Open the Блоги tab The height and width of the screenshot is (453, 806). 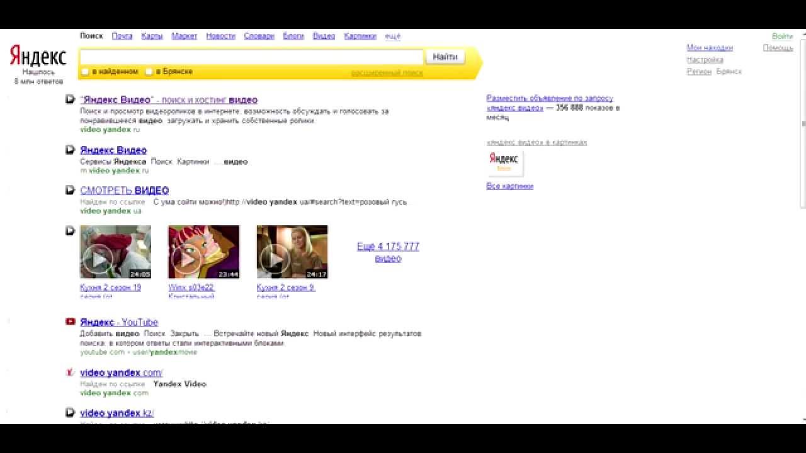pyautogui.click(x=293, y=36)
